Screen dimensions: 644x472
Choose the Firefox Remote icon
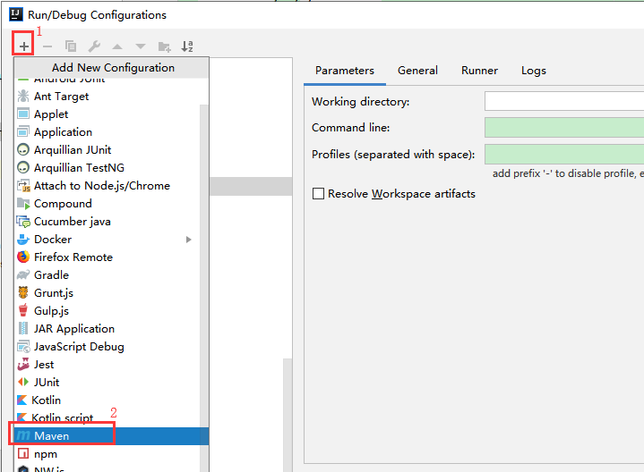pos(23,257)
